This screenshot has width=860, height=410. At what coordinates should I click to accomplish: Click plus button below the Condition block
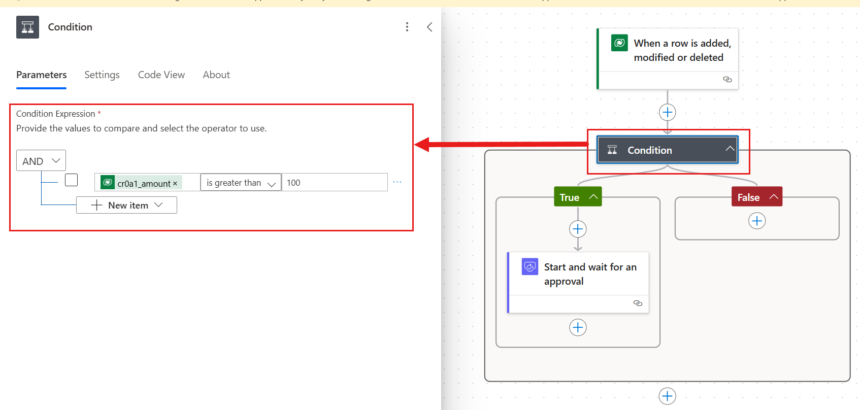pos(667,396)
